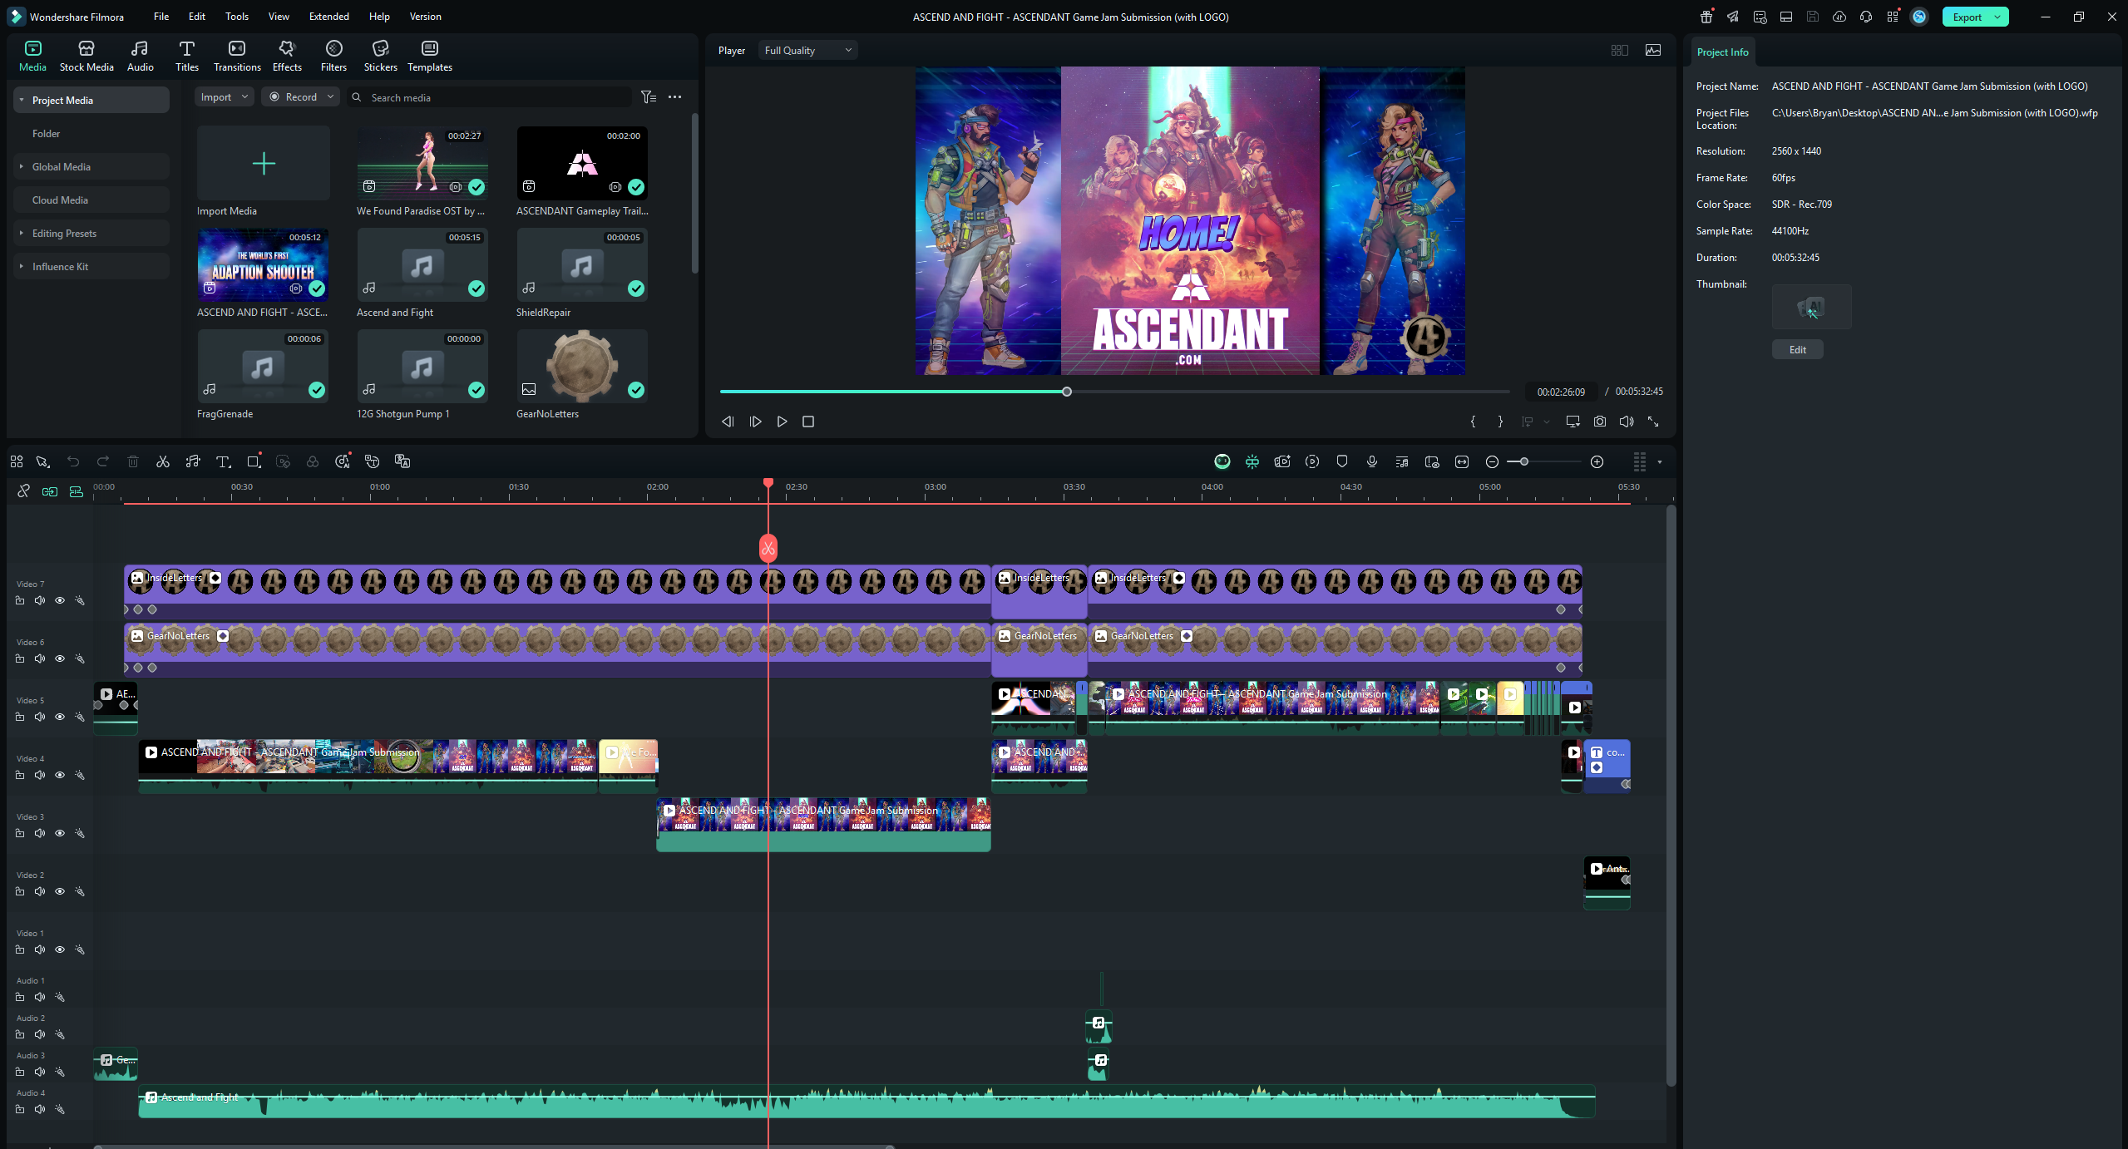Open the Stock Media panel
This screenshot has height=1149, width=2128.
86,56
